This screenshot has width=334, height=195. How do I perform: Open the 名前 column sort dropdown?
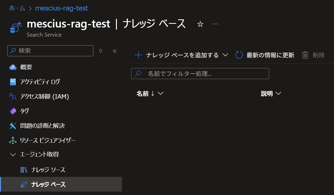[161, 93]
